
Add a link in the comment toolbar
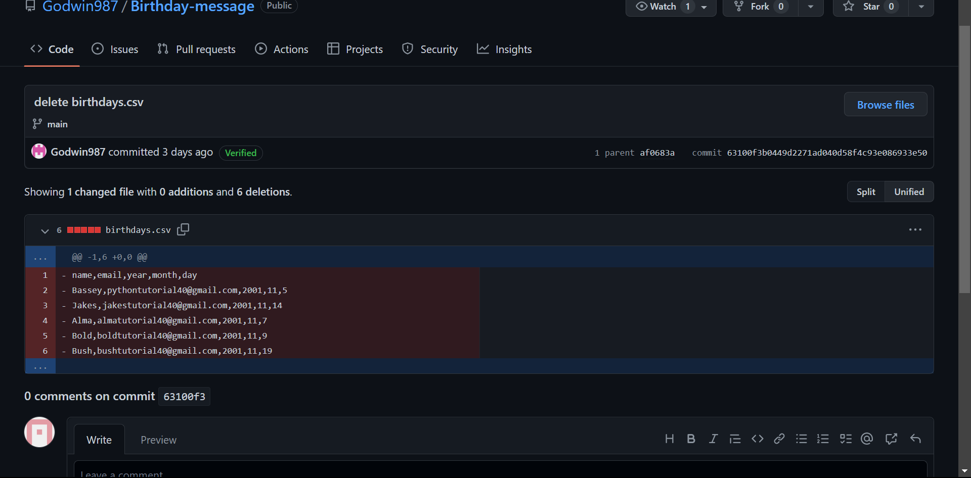779,439
